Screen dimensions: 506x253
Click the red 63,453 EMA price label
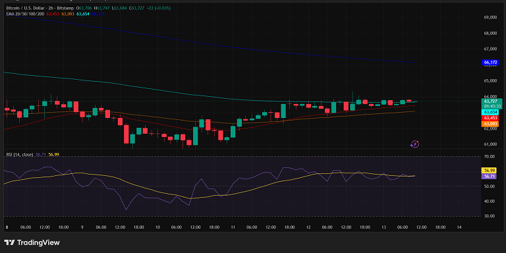pyautogui.click(x=490, y=118)
